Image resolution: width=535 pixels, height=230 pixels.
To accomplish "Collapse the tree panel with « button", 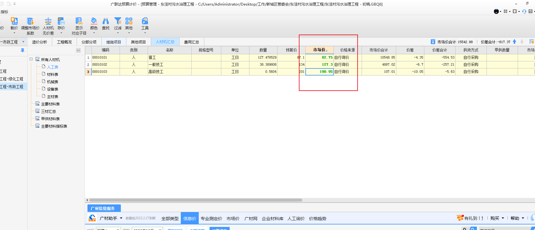I will point(78,50).
